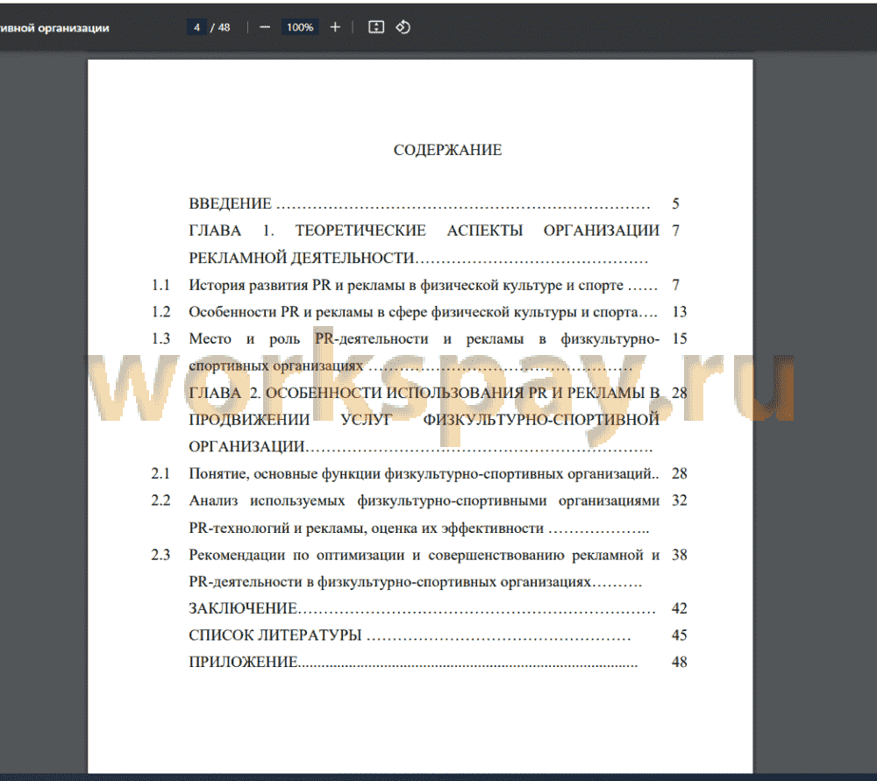Click the document title in the toolbar
Image resolution: width=877 pixels, height=781 pixels.
(54, 28)
